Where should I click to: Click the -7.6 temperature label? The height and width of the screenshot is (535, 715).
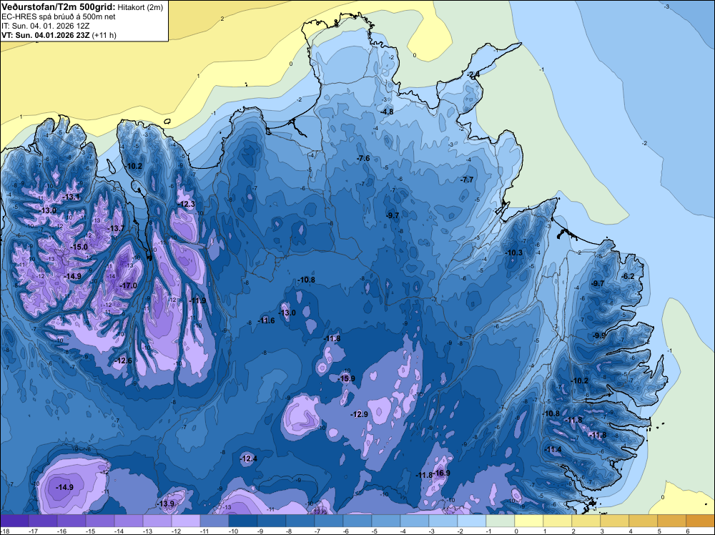tap(363, 158)
